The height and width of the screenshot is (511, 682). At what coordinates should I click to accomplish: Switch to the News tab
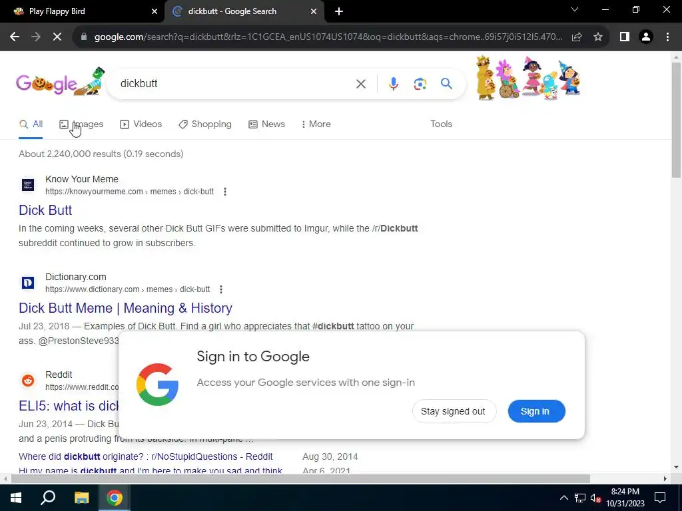click(x=266, y=124)
